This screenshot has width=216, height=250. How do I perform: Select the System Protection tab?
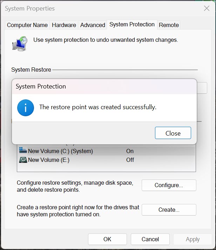132,25
